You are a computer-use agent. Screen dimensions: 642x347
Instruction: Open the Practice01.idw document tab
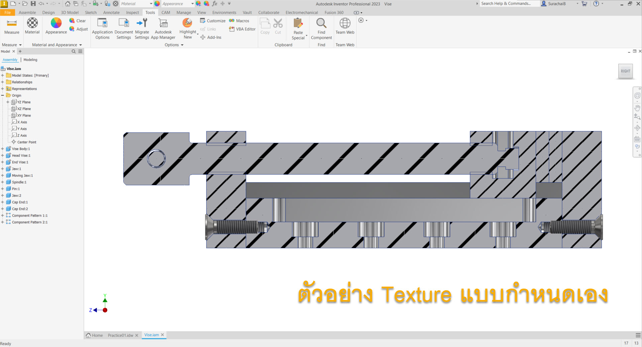[120, 335]
